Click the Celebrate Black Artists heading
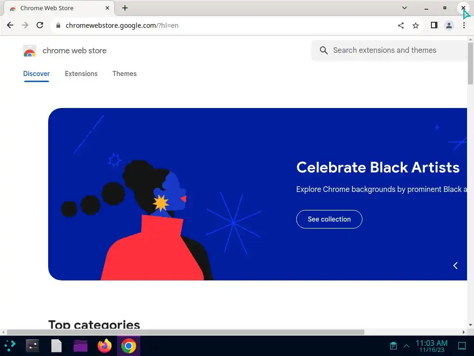This screenshot has width=474, height=356. (x=378, y=167)
